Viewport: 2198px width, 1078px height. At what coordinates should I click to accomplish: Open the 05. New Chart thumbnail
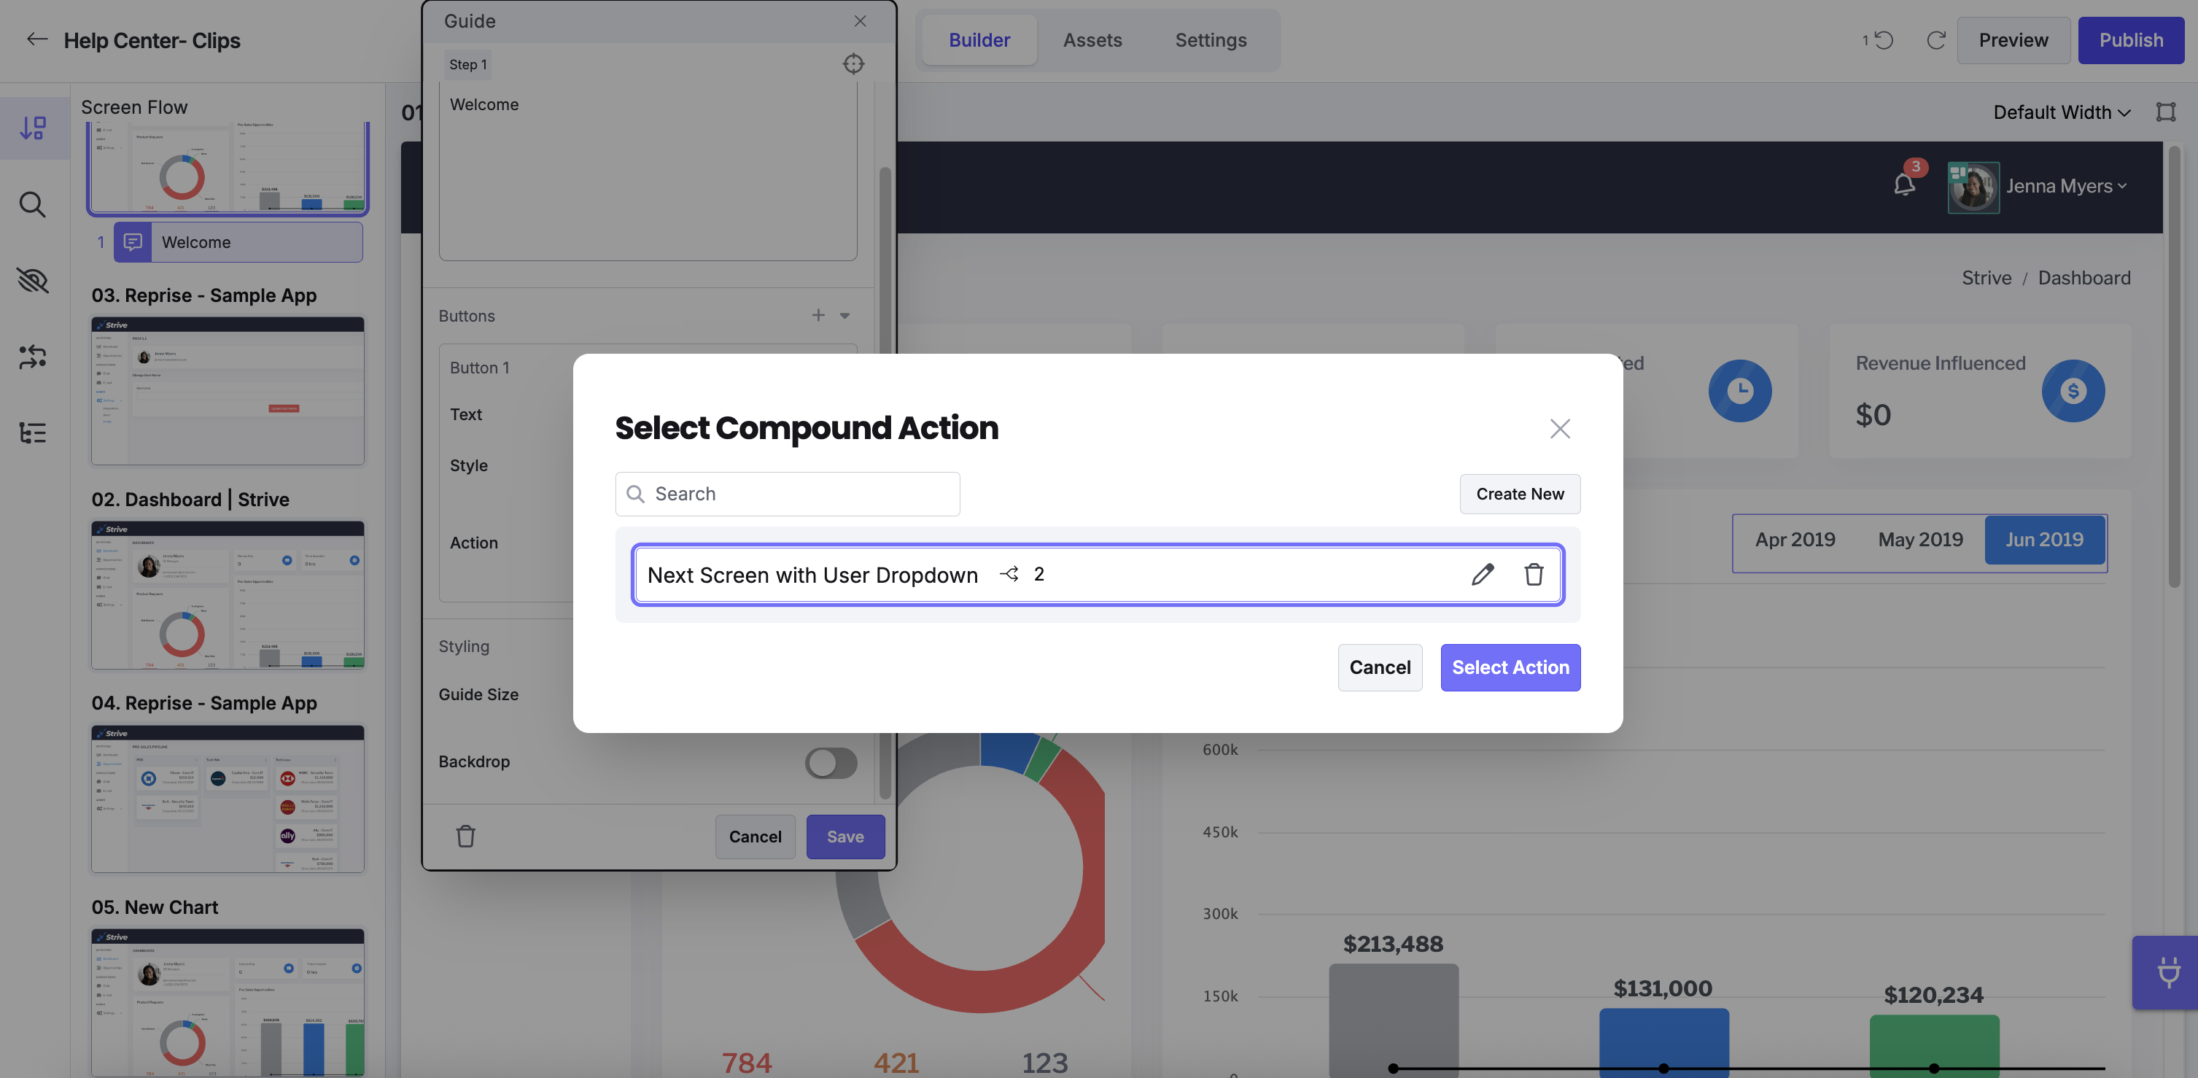pos(228,1003)
